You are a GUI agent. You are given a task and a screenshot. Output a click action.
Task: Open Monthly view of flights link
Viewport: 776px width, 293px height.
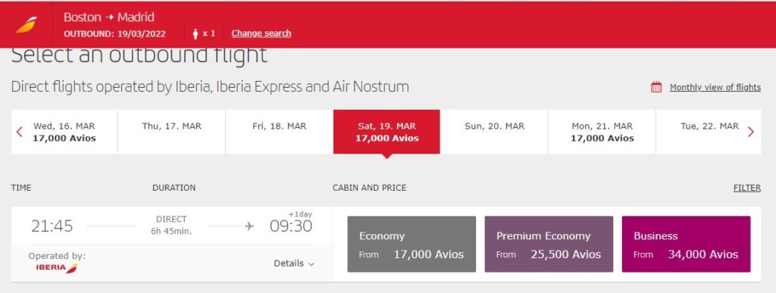[715, 88]
